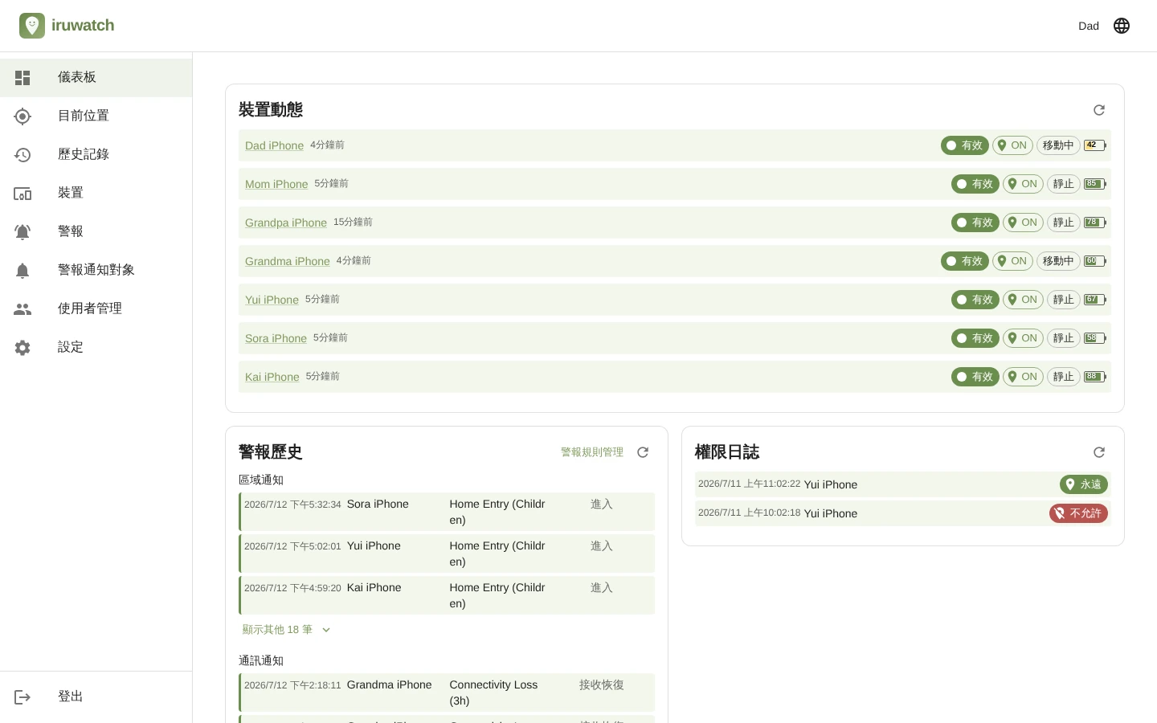Viewport: 1157px width, 723px height.
Task: Click the Dad user name
Action: (1089, 26)
